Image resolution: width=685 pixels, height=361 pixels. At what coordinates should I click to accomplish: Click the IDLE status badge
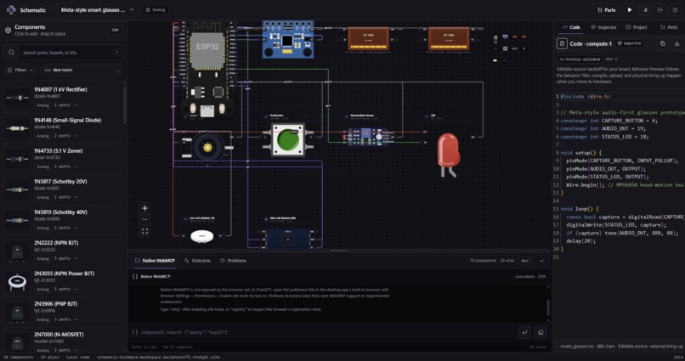[x=524, y=261]
